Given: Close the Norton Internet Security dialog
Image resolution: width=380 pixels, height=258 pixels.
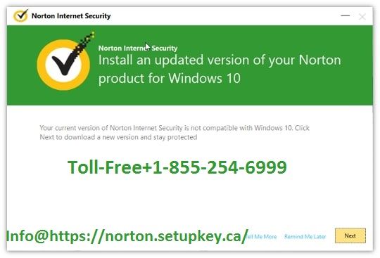Looking at the screenshot, I should pos(362,16).
